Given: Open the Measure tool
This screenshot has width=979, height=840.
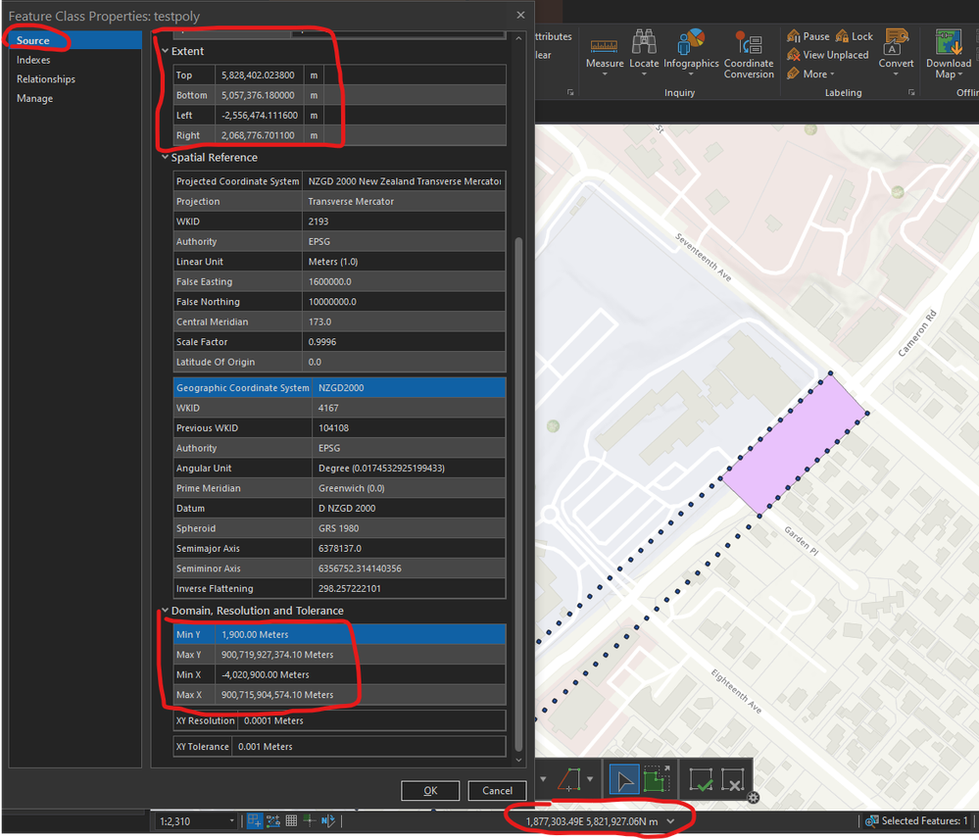Looking at the screenshot, I should click(604, 46).
